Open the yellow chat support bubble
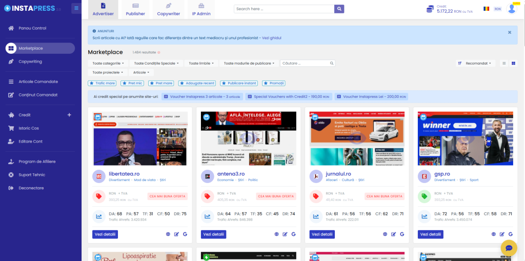The height and width of the screenshot is (261, 525). (x=509, y=248)
